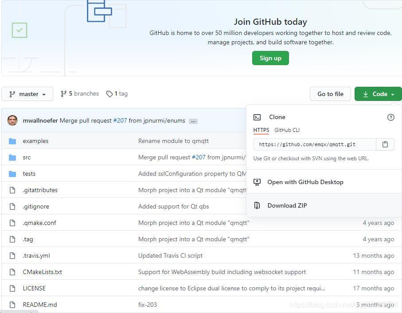This screenshot has width=402, height=313.
Task: Click the file icon beside README.md
Action: 12,305
